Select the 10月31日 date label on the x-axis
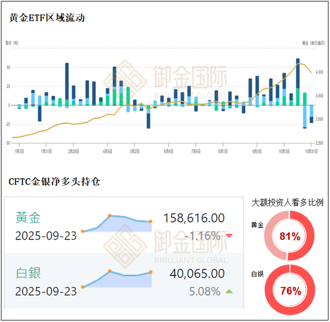The width and height of the screenshot is (330, 322). (x=311, y=151)
